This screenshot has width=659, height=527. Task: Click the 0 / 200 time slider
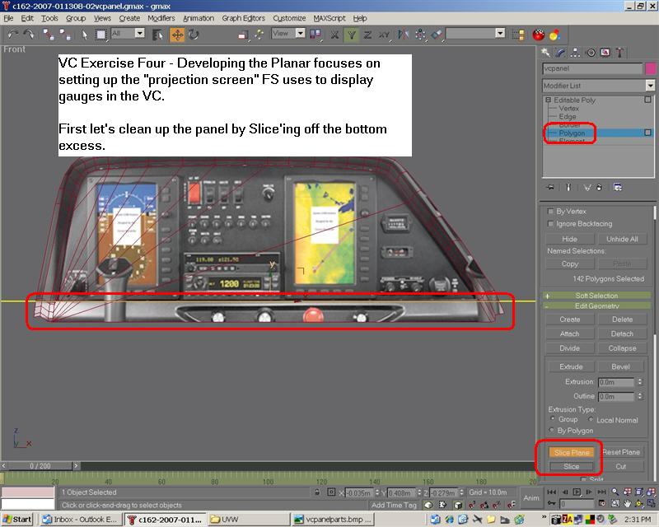click(40, 465)
